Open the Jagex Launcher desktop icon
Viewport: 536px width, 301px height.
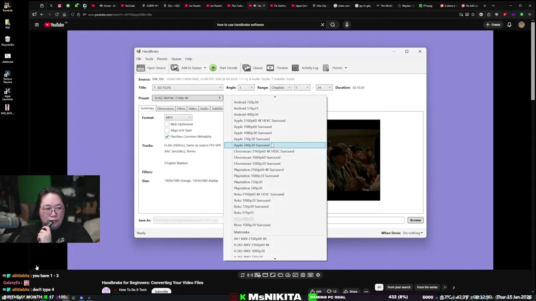pos(8,94)
